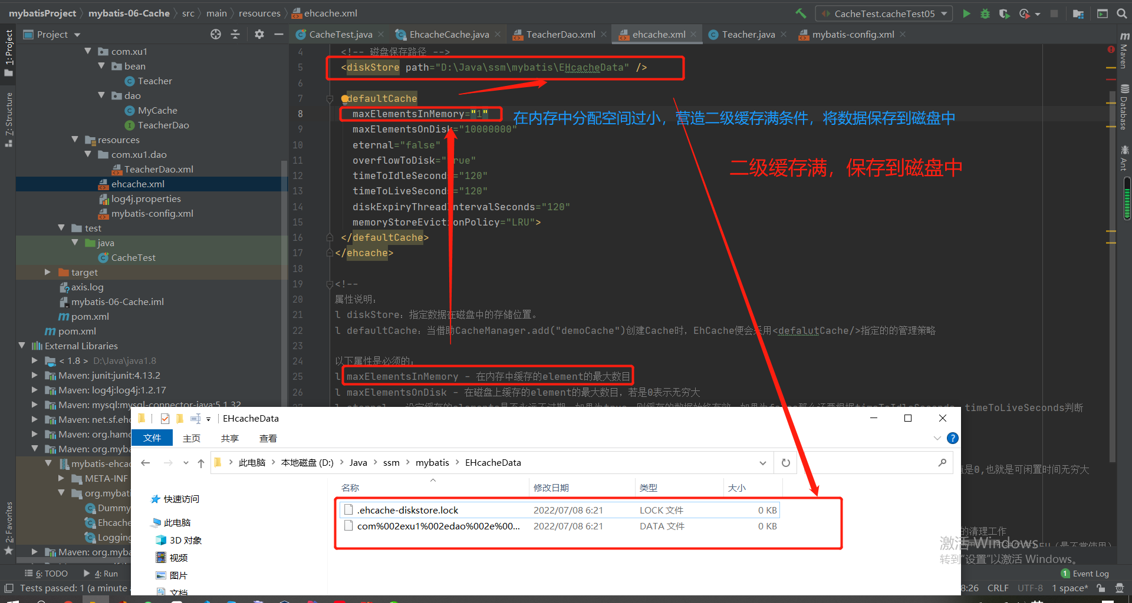Open Explorer recent locations chevron
The width and height of the screenshot is (1132, 603).
186,463
